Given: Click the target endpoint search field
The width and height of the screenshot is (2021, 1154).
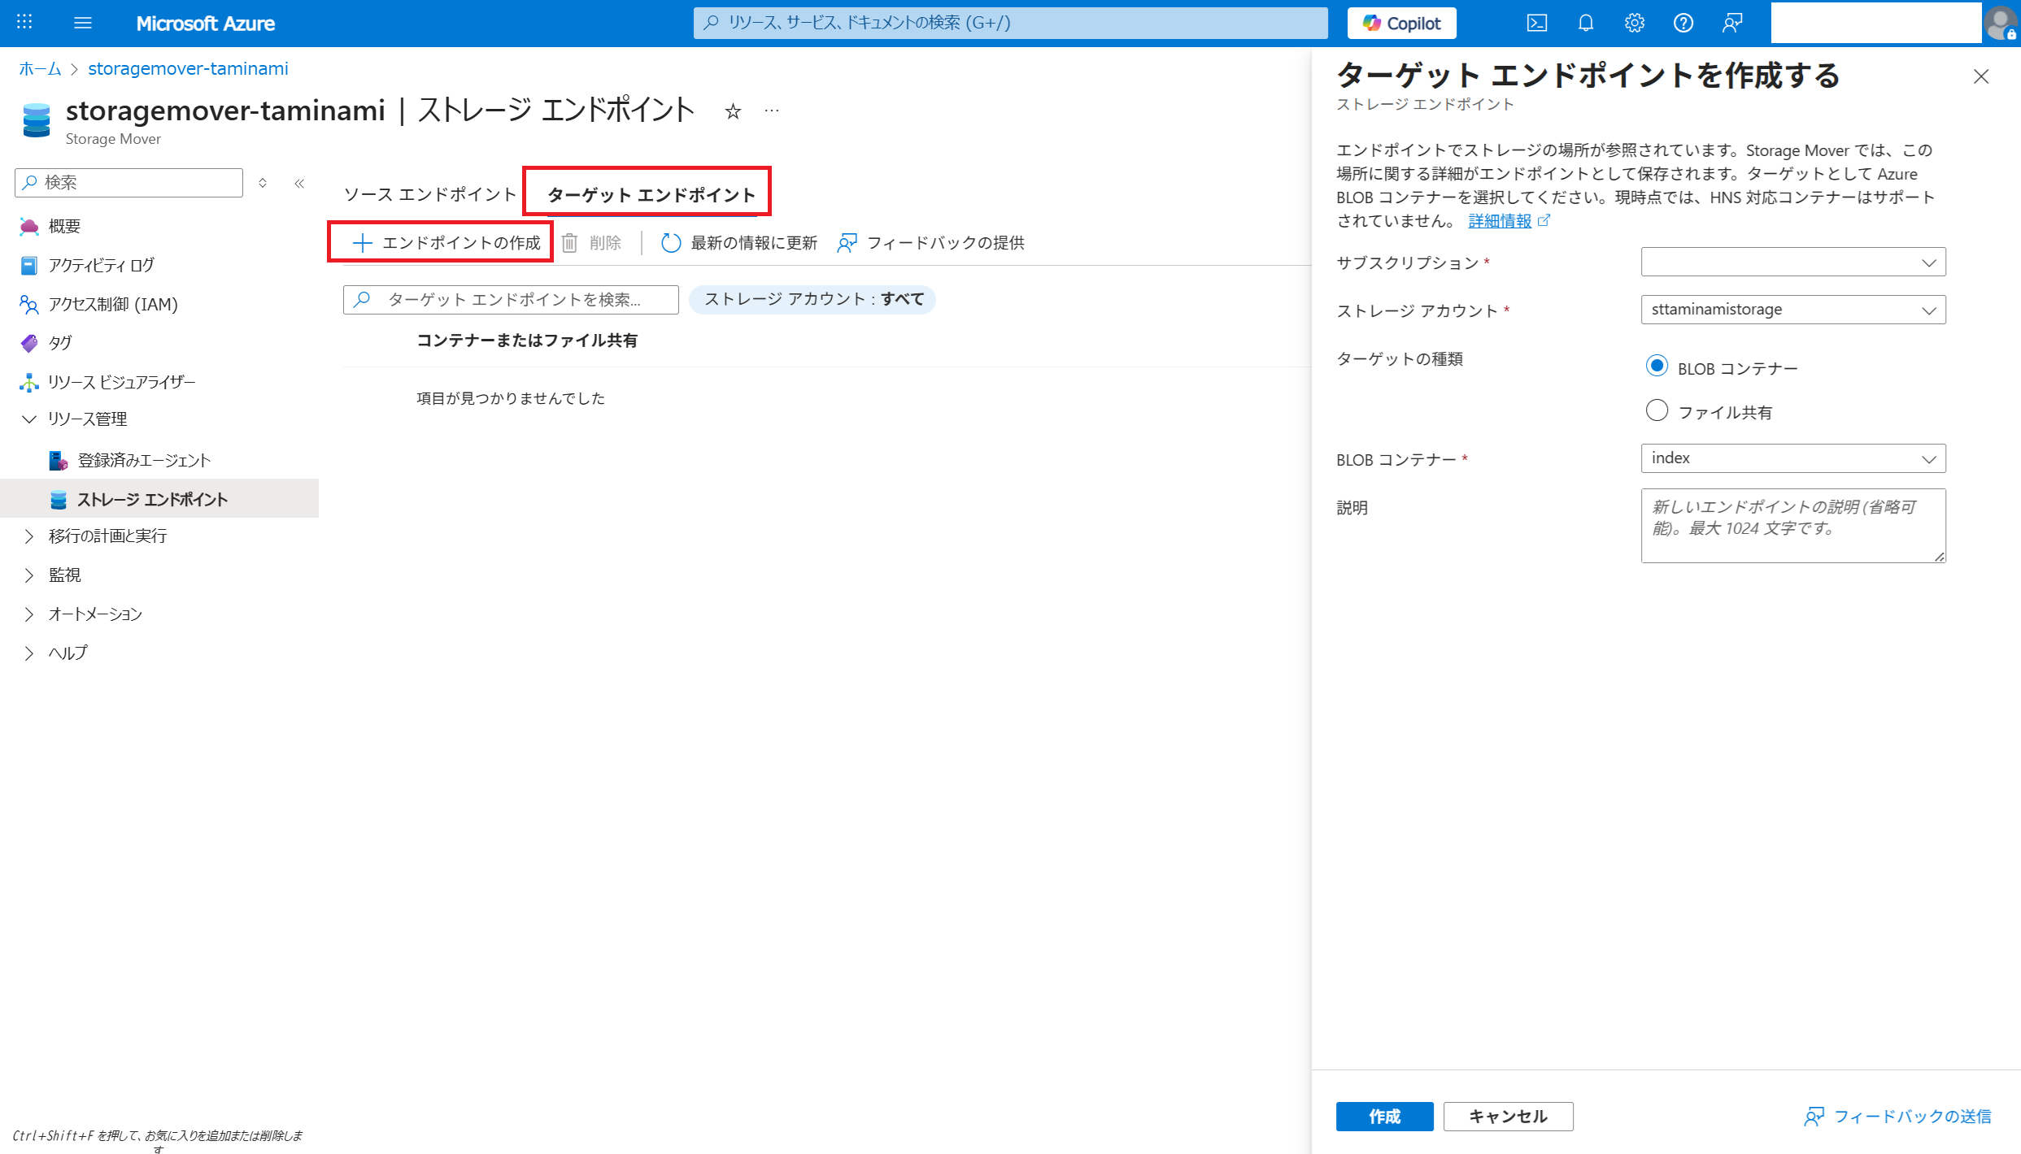Looking at the screenshot, I should (511, 299).
